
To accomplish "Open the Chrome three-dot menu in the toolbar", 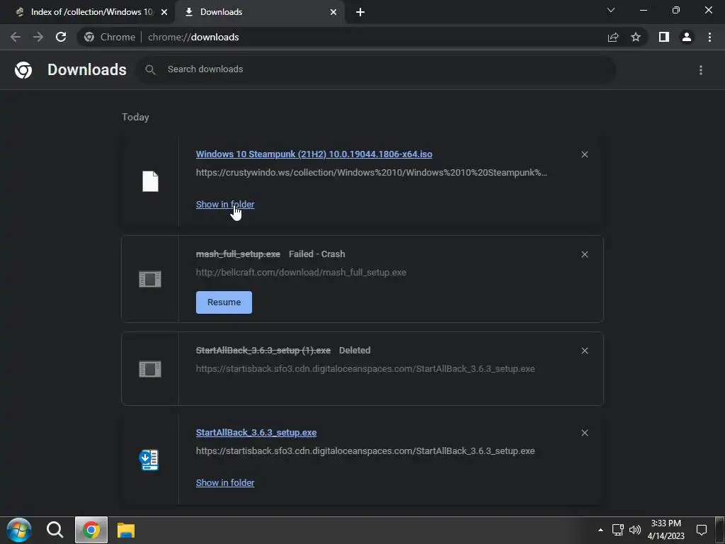I will point(709,37).
